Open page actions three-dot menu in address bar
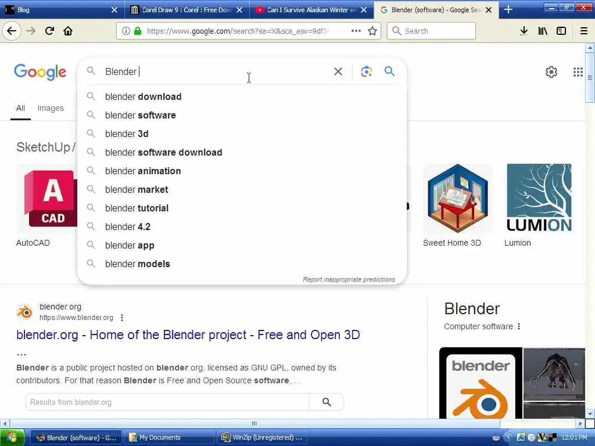The width and height of the screenshot is (595, 446). 356,31
